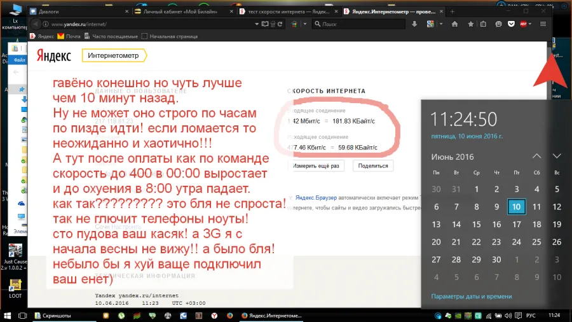This screenshot has width=572, height=322.
Task: Select calendar date 28
Action: (456, 259)
